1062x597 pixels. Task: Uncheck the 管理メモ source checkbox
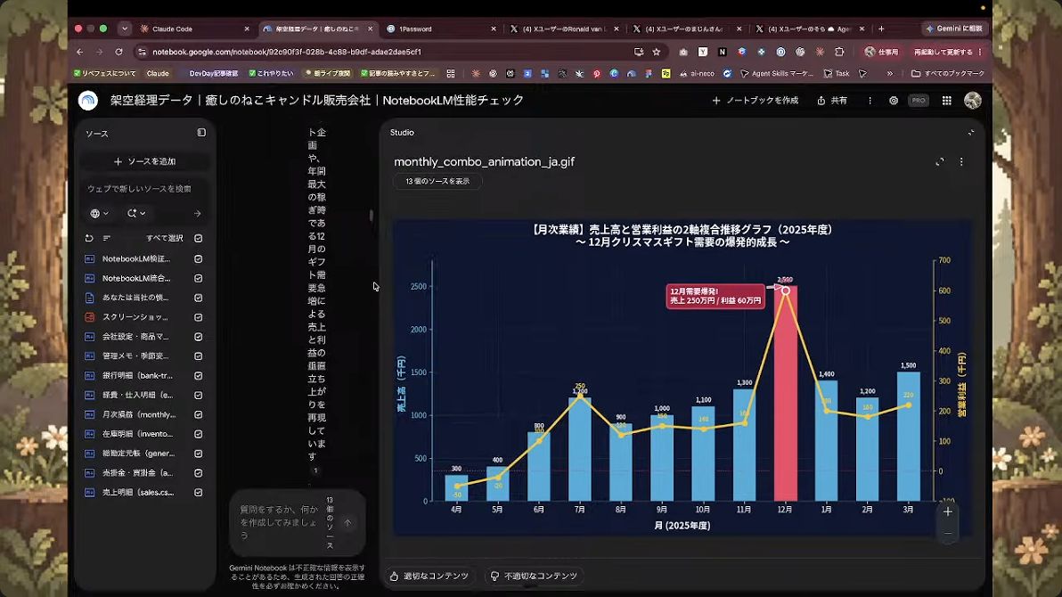coord(199,356)
